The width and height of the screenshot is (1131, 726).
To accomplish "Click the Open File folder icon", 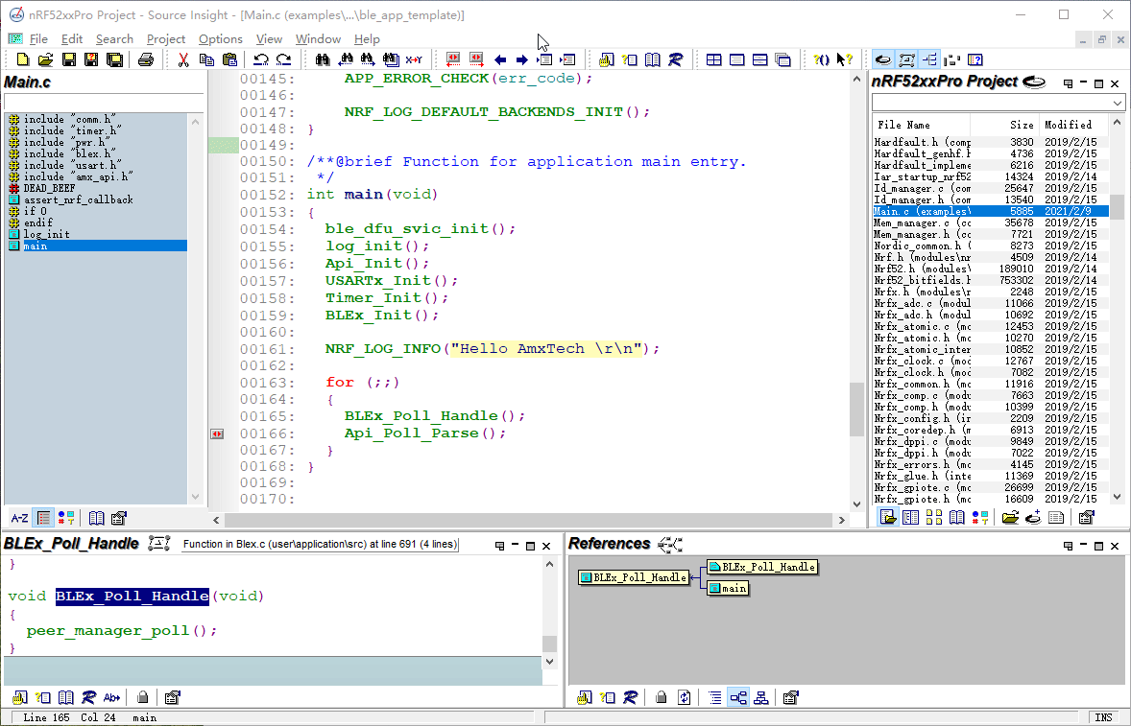I will (x=45, y=59).
